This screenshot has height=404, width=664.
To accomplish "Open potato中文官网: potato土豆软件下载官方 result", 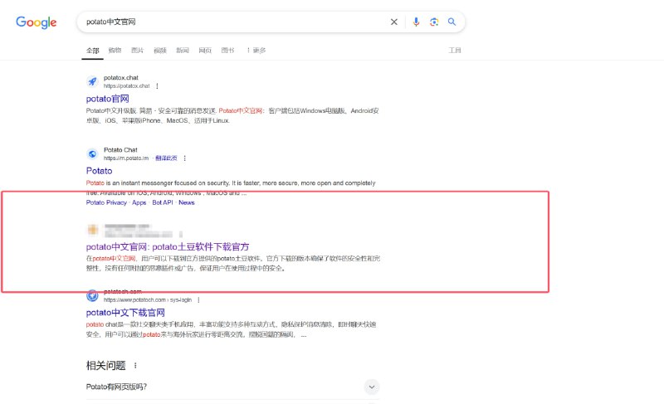I will coord(168,246).
